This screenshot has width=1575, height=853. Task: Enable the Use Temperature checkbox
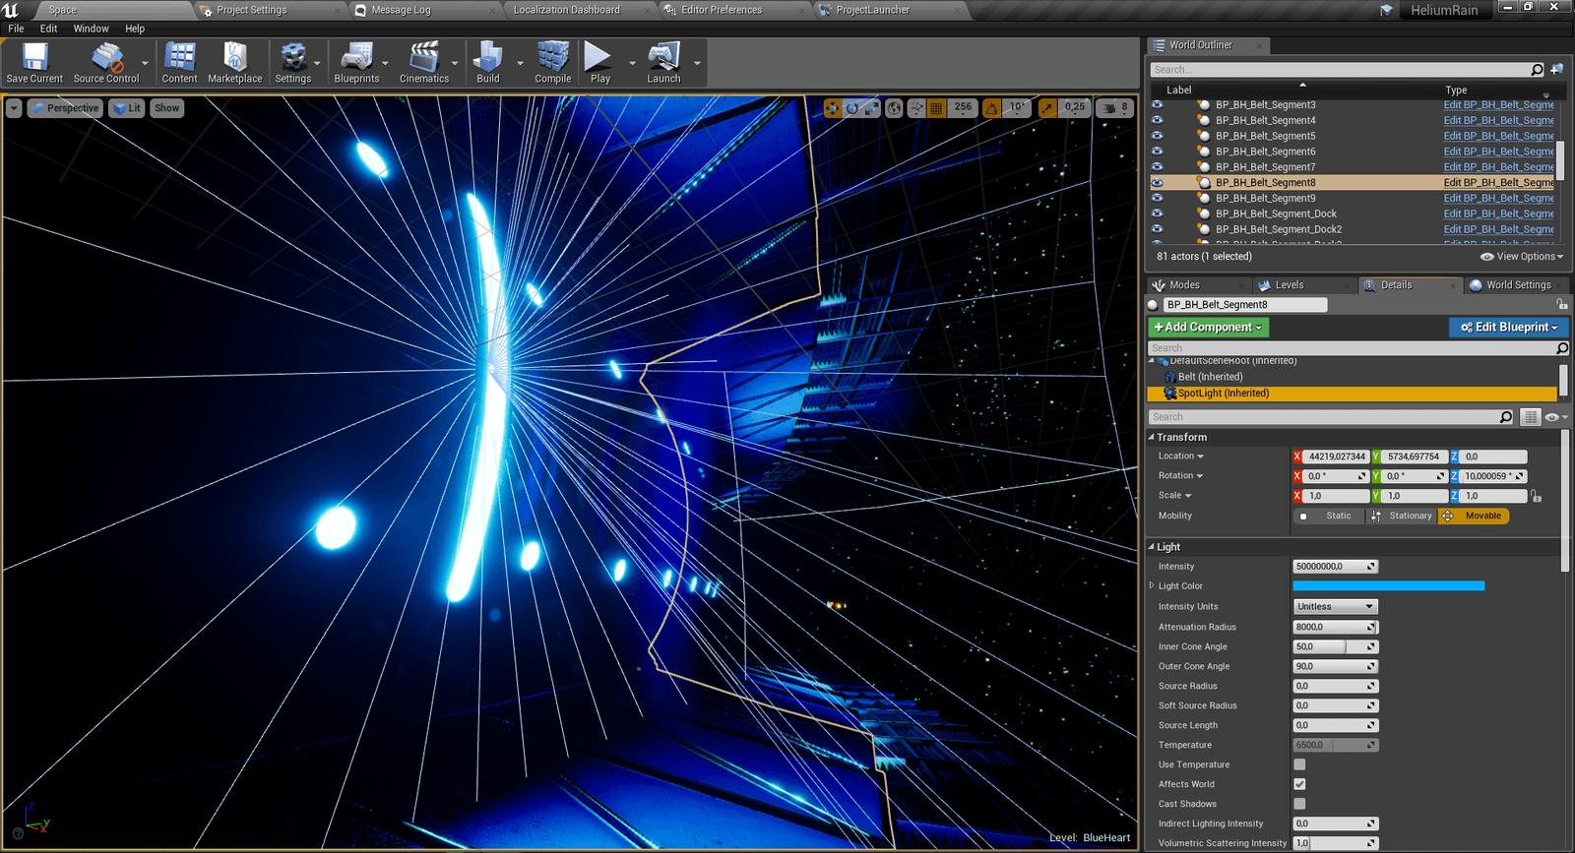[1299, 764]
